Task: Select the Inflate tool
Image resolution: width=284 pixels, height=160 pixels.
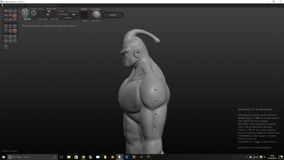Action: click(6, 21)
